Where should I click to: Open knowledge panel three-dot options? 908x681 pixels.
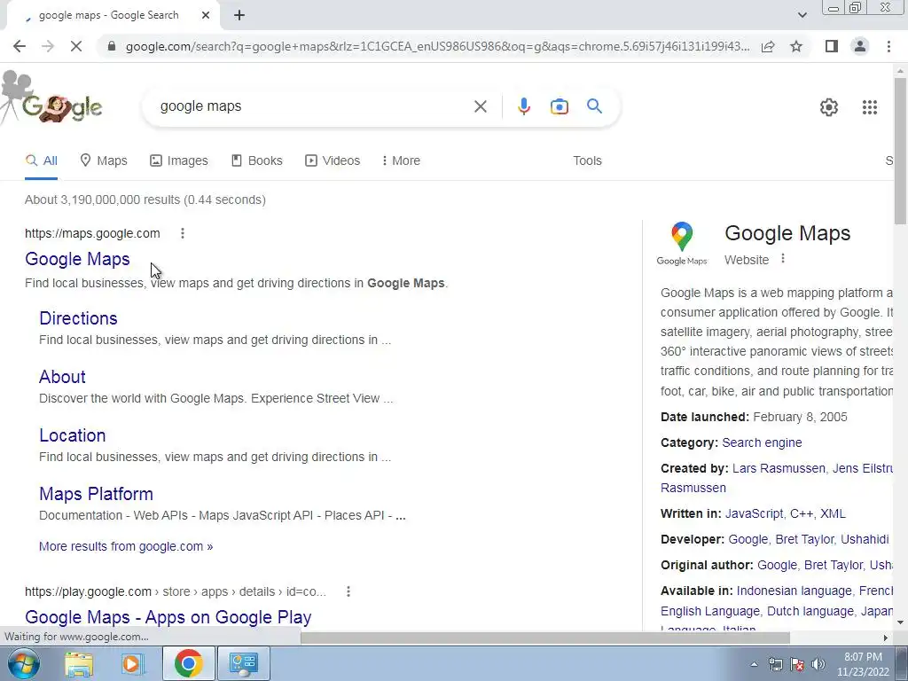pyautogui.click(x=783, y=259)
